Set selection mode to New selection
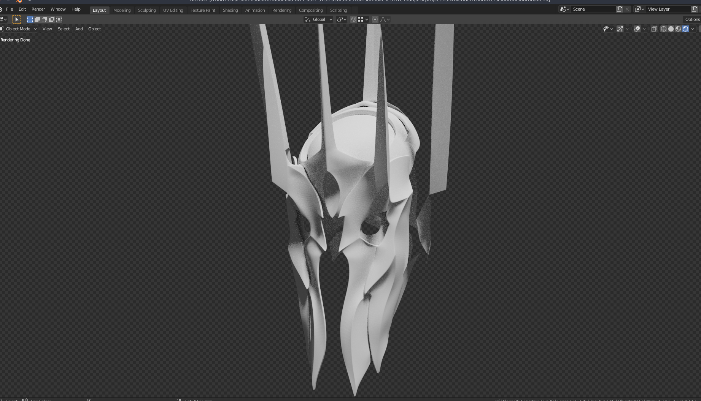This screenshot has width=701, height=401. coord(30,19)
